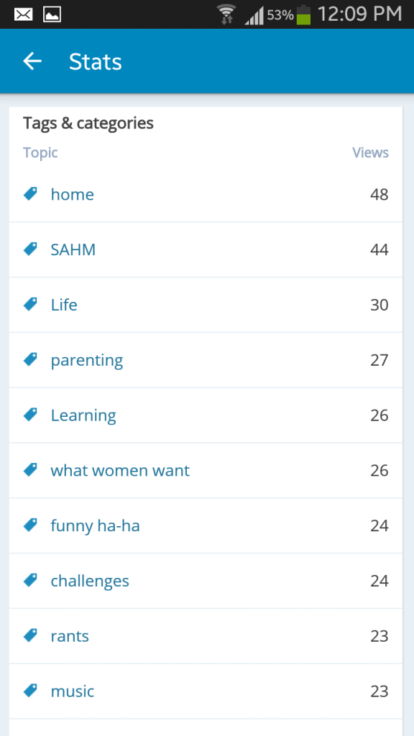Select the tag icon next to rants
The width and height of the screenshot is (414, 736).
(x=29, y=635)
